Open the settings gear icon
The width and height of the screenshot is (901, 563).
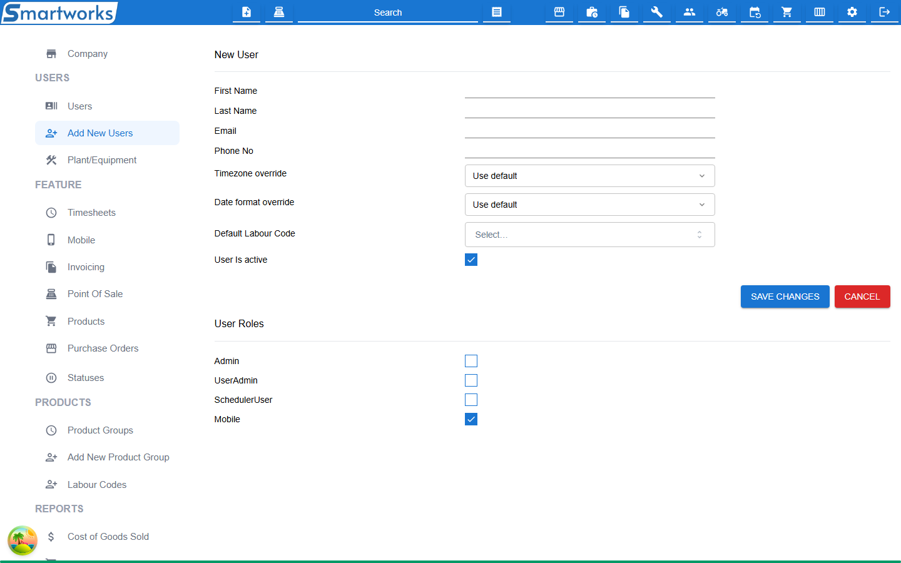pyautogui.click(x=852, y=12)
